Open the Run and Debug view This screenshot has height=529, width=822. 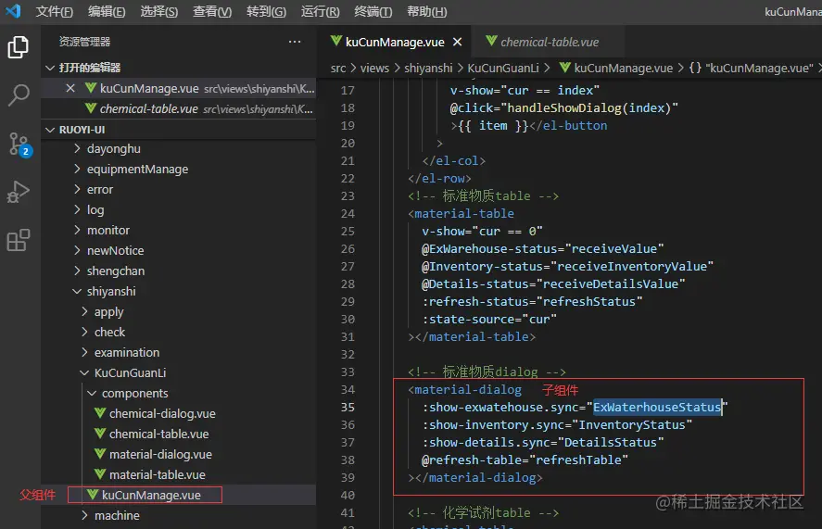[19, 192]
